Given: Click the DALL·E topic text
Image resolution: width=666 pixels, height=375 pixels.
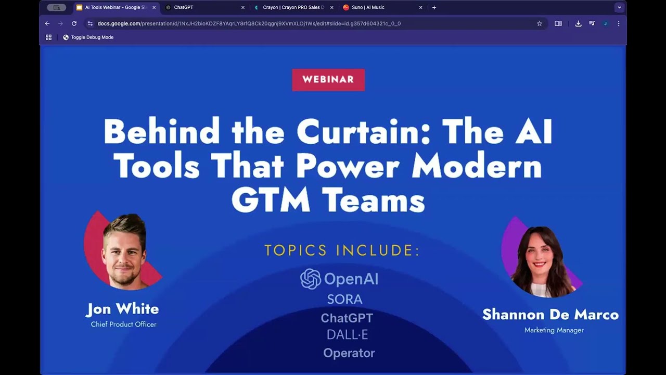Looking at the screenshot, I should tap(347, 335).
